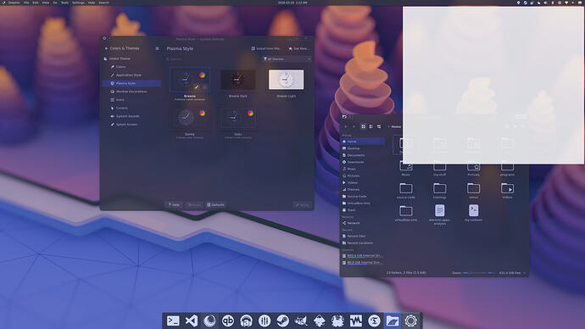Open the audio mixer sliders dock icon
This screenshot has width=585, height=329.
(265, 321)
